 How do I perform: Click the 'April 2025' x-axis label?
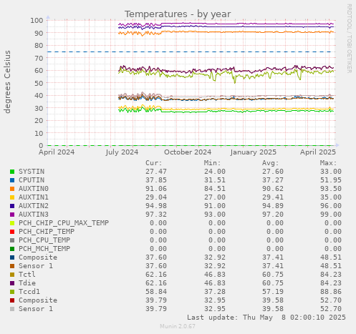318,152
